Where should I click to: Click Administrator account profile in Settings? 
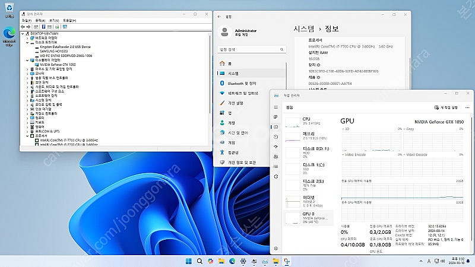[x=239, y=32]
